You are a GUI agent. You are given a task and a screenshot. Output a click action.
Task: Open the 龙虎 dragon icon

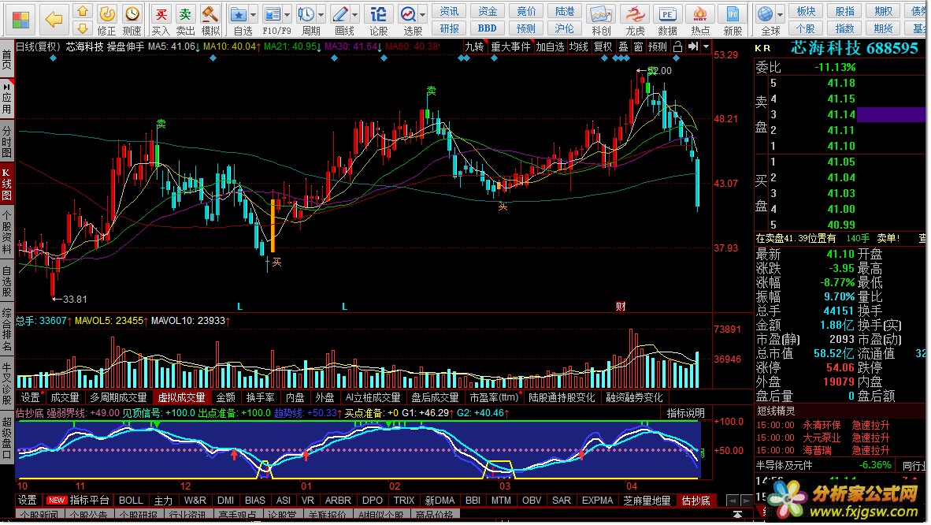[635, 13]
